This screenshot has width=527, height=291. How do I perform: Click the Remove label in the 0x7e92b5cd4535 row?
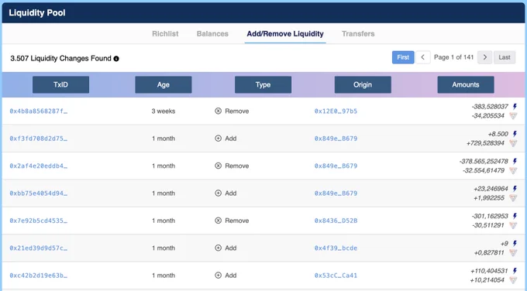[237, 221]
